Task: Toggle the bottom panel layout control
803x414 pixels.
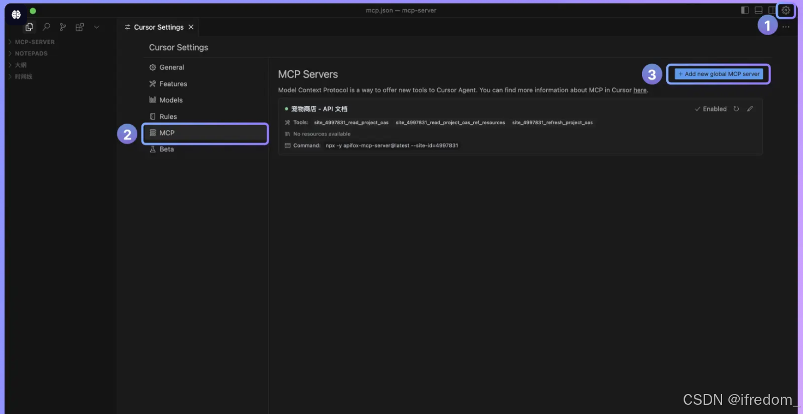Action: coord(759,10)
